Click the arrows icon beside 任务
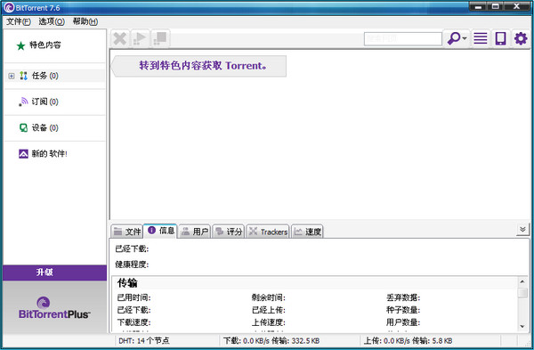The width and height of the screenshot is (534, 350). tap(23, 76)
